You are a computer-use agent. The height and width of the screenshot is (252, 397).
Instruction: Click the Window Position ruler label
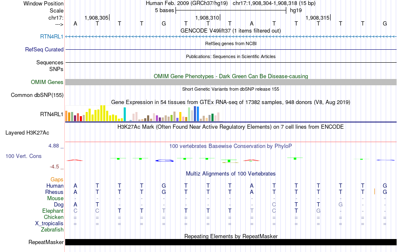click(x=43, y=3)
